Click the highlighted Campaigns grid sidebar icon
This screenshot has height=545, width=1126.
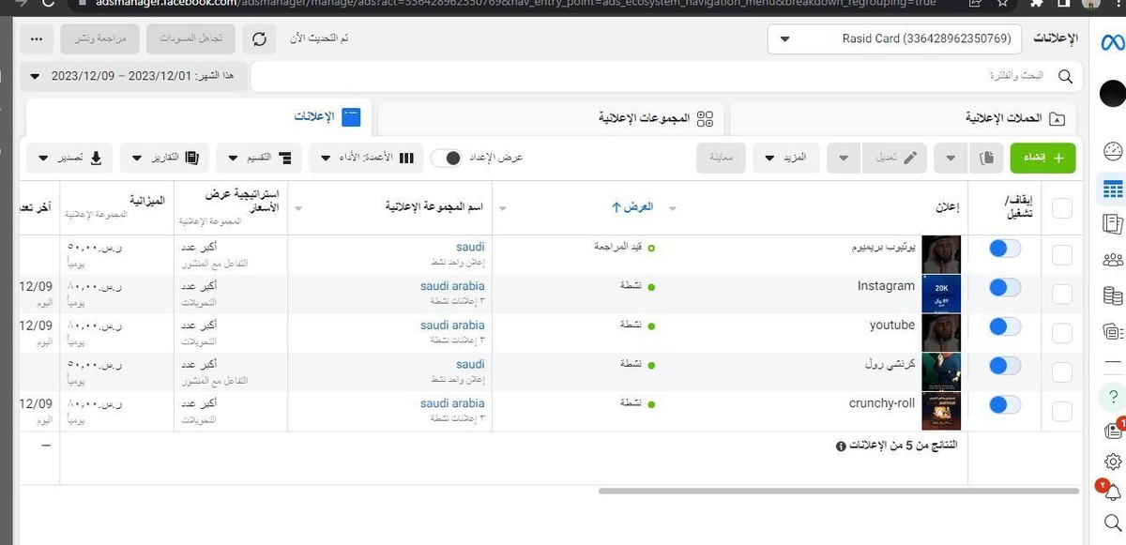(x=1112, y=189)
